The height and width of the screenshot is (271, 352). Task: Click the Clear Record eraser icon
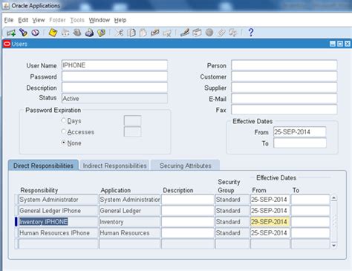tap(155, 33)
